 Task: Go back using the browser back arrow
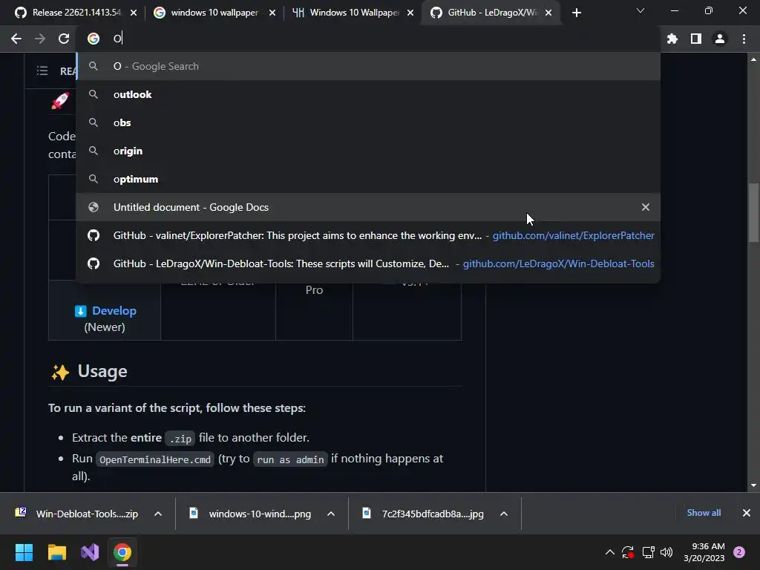(x=16, y=39)
